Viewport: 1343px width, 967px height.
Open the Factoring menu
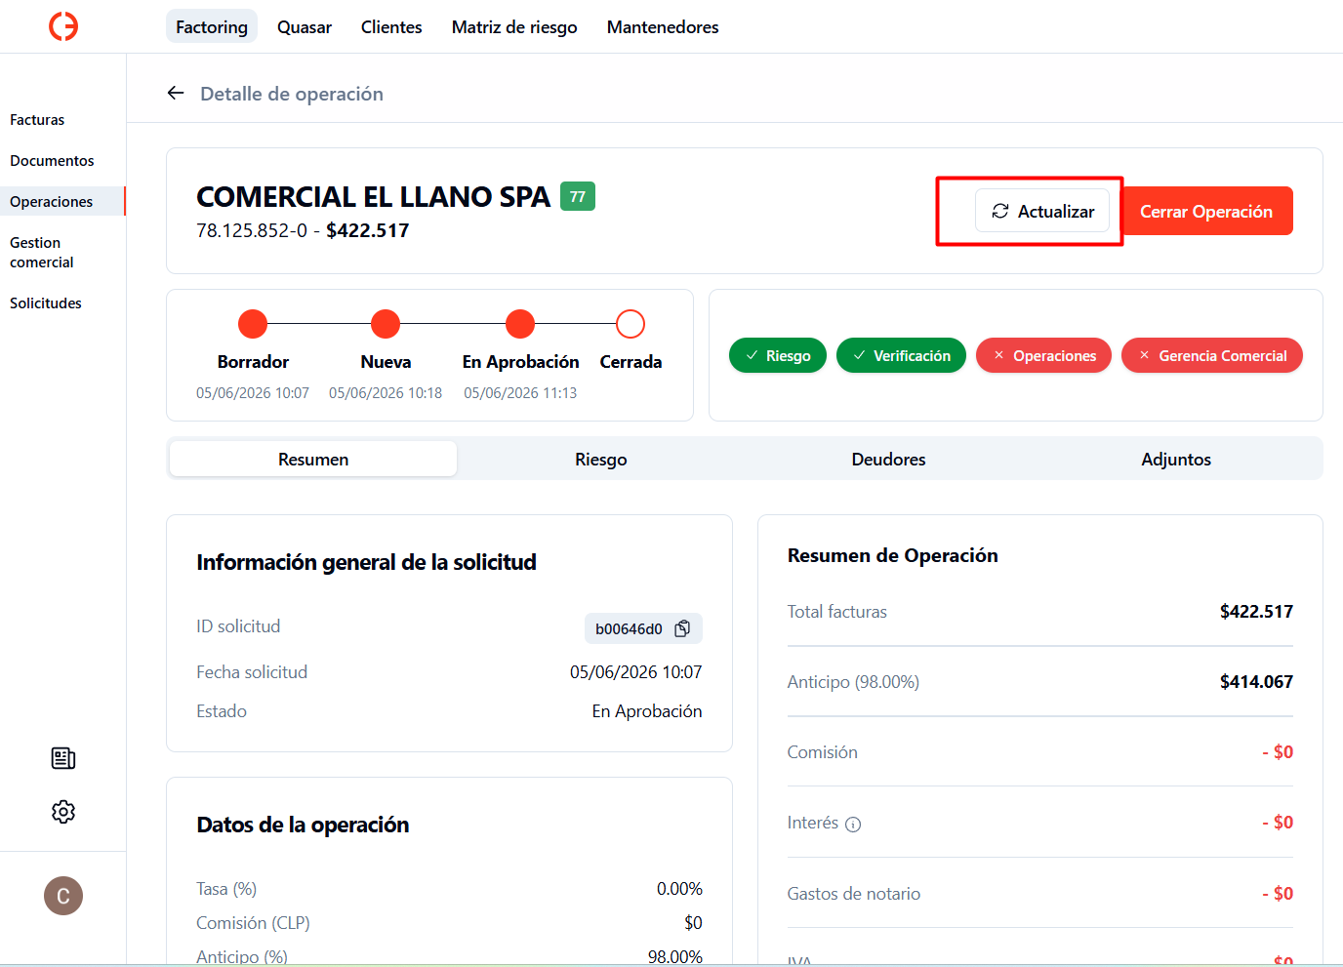click(212, 26)
